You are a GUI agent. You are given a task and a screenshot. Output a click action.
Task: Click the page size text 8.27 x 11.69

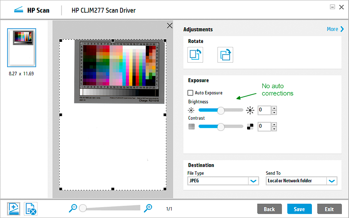pos(21,74)
